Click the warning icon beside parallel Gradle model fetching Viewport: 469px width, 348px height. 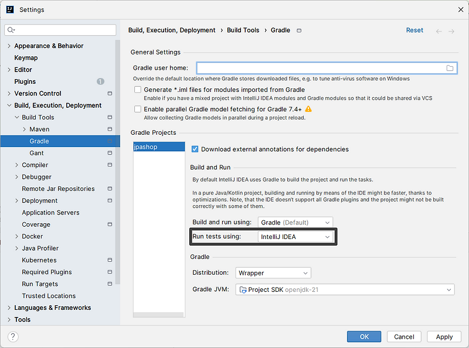pyautogui.click(x=308, y=109)
